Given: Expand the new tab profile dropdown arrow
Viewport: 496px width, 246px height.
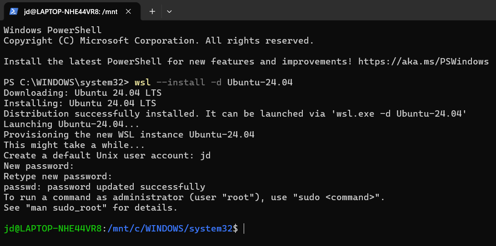Looking at the screenshot, I should coord(169,11).
